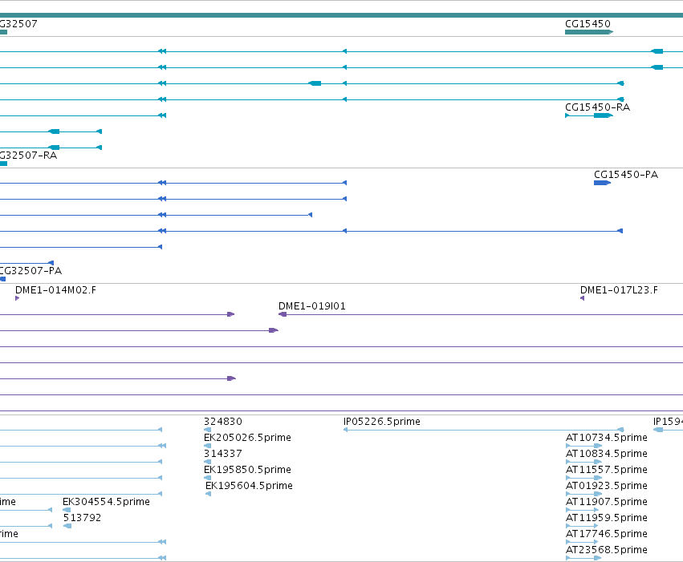Select the EK205026.5prime label
Viewport: 683px width, 562px height.
tap(247, 438)
